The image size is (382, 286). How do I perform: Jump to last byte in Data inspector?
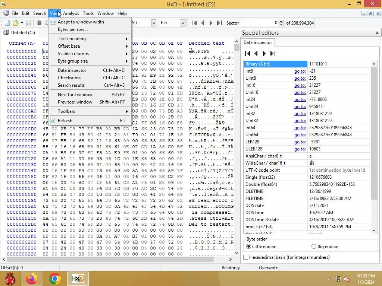pyautogui.click(x=273, y=53)
